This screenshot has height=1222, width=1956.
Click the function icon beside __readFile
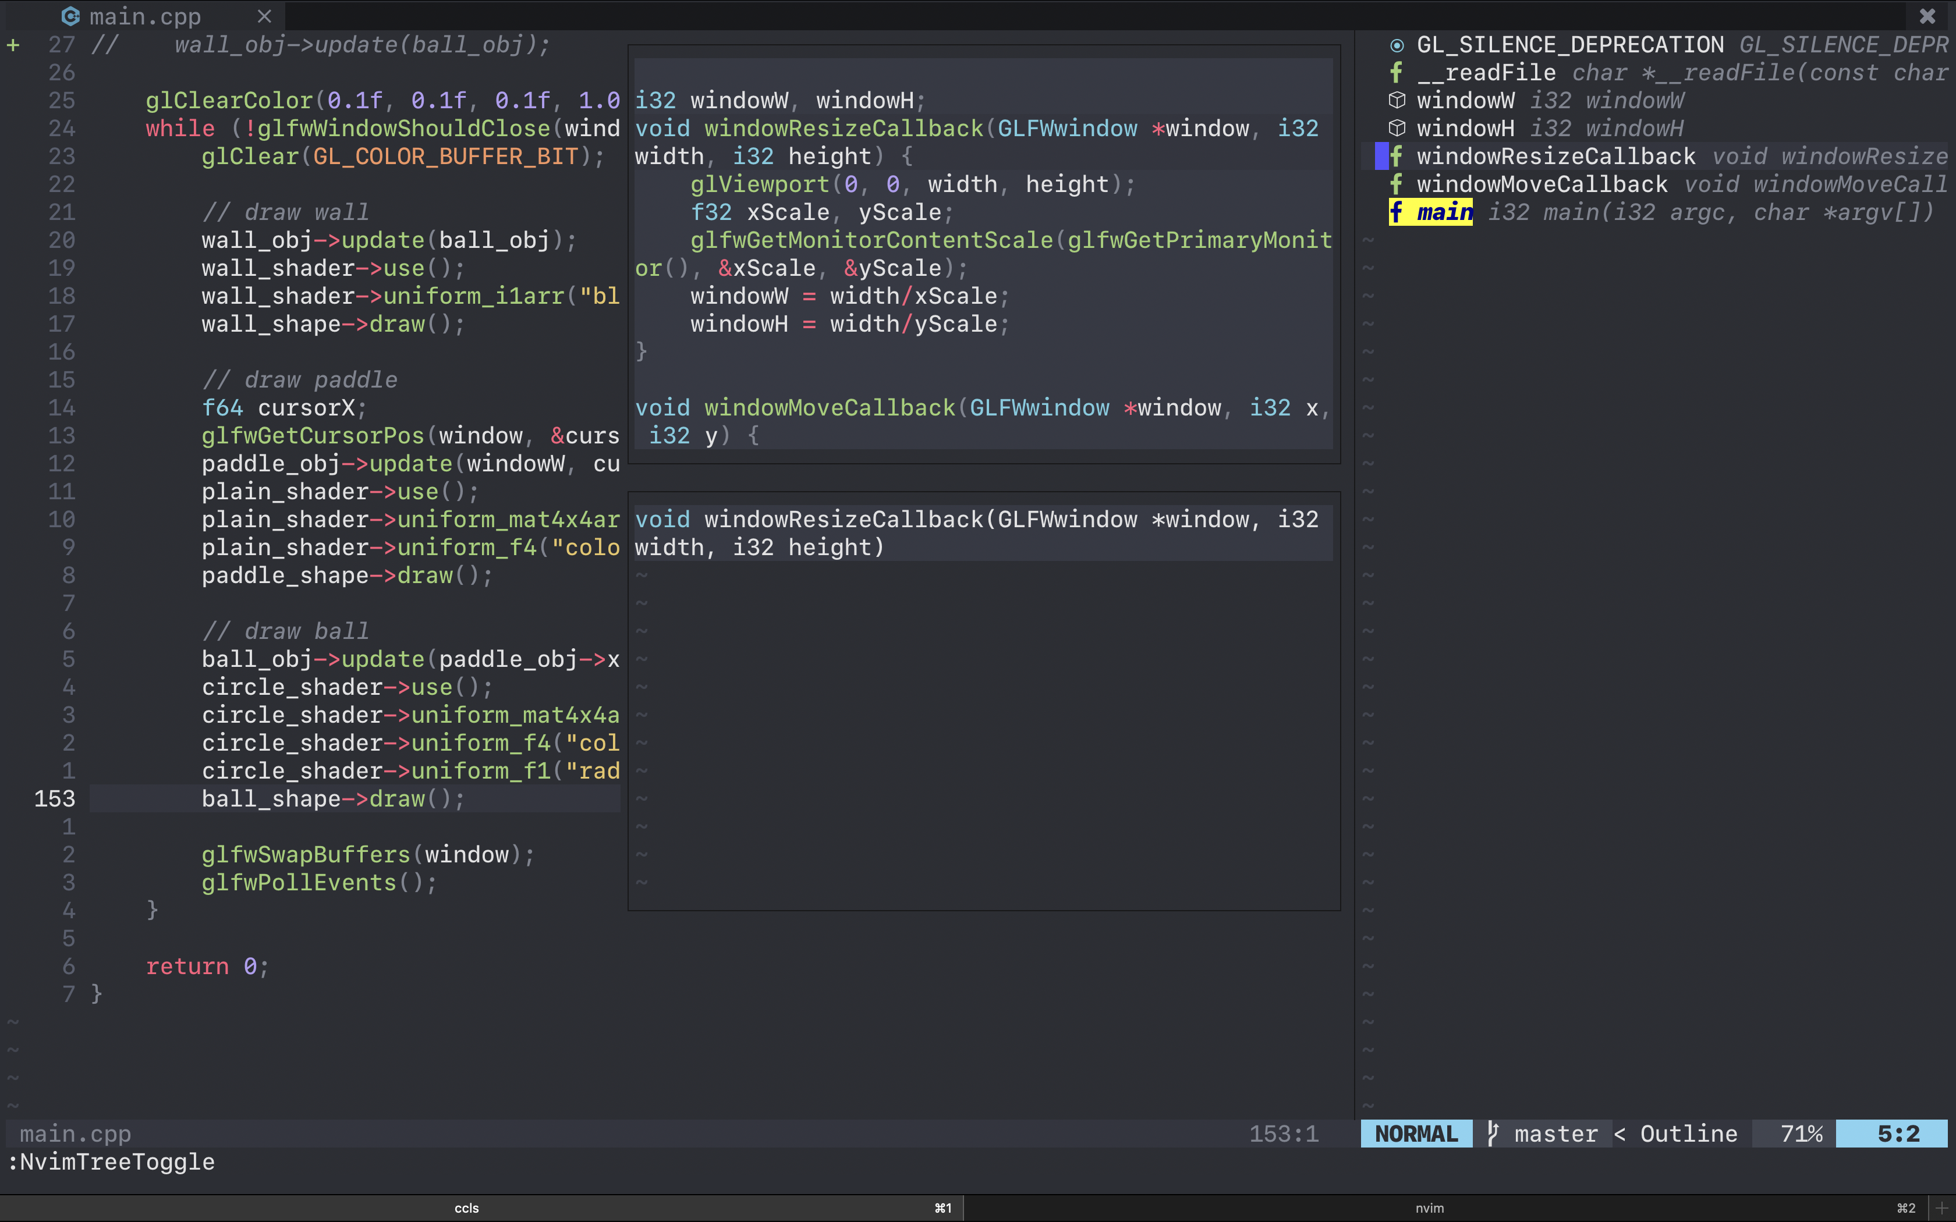(x=1396, y=73)
